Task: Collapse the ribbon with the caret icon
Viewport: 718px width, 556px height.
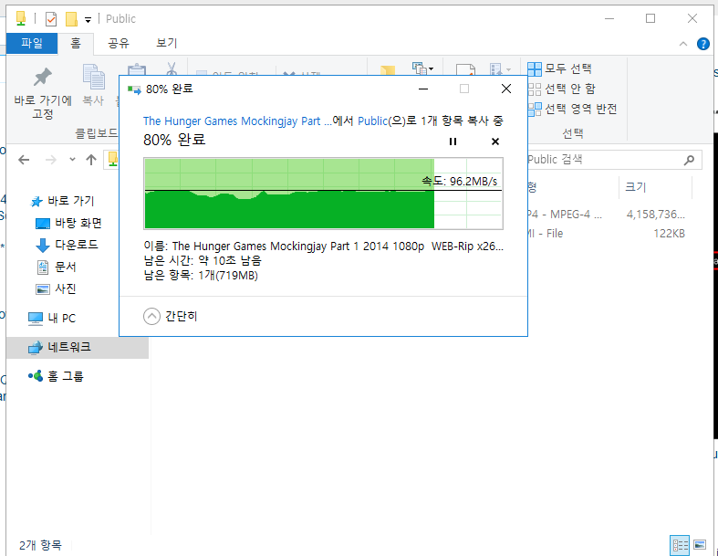Action: [683, 44]
